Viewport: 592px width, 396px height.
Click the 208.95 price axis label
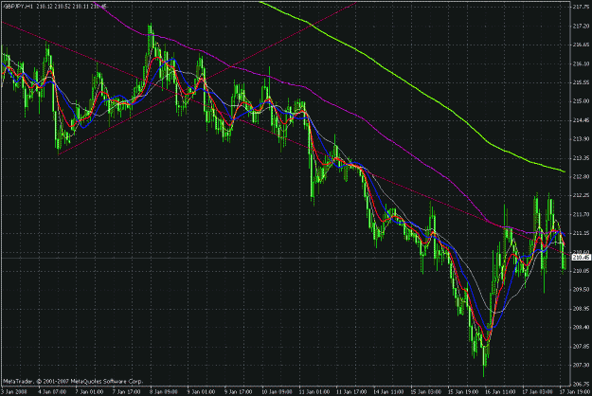click(x=581, y=309)
